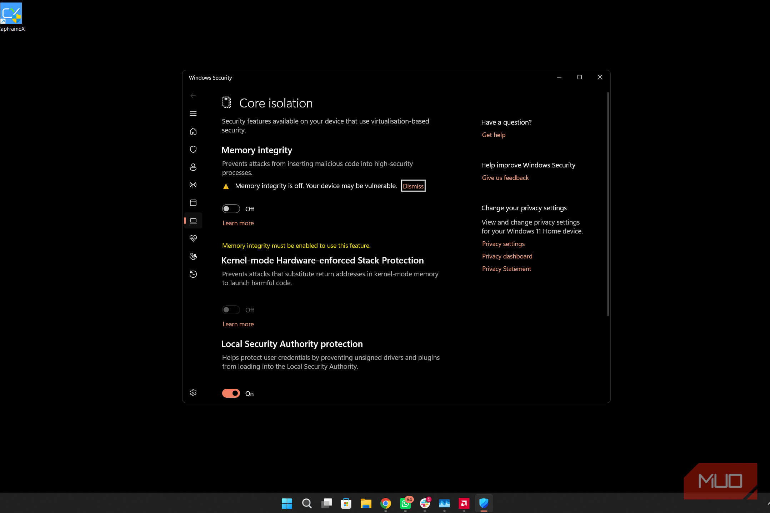Open Family options icon
This screenshot has width=770, height=513.
point(193,256)
